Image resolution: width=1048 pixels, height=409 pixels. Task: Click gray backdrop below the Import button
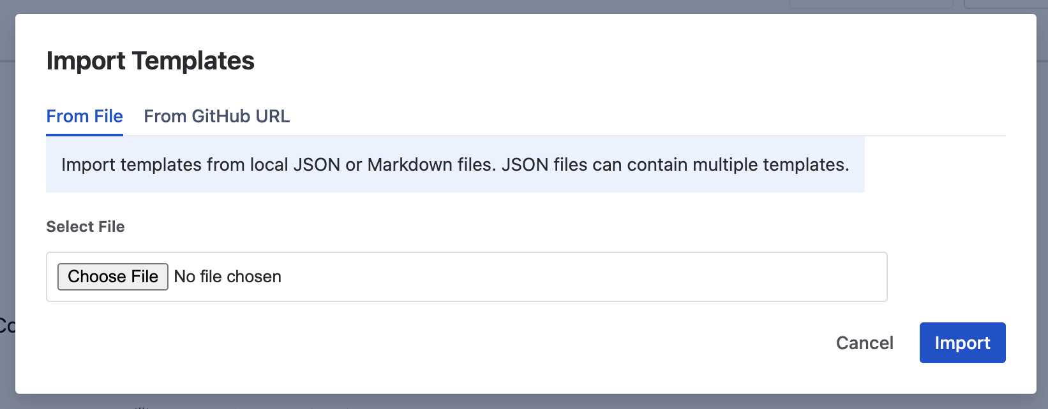(x=962, y=401)
